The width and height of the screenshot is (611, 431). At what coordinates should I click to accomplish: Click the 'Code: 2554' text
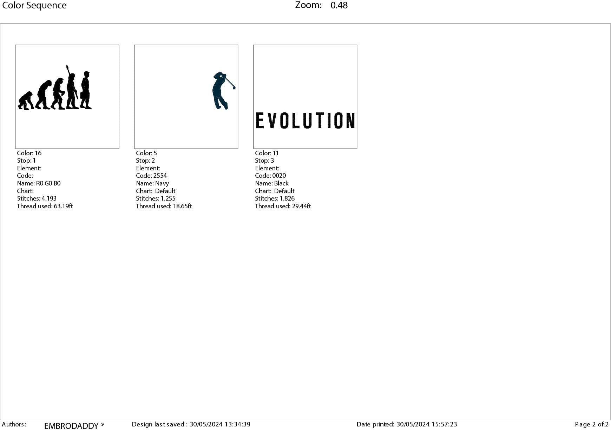pos(151,176)
